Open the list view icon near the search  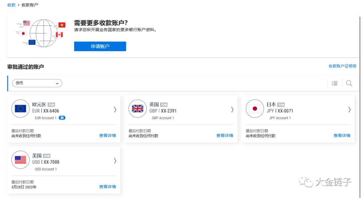(334, 83)
